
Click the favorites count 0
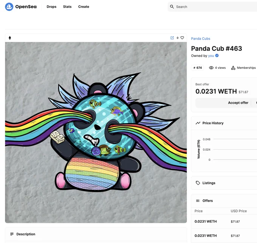pos(178,38)
